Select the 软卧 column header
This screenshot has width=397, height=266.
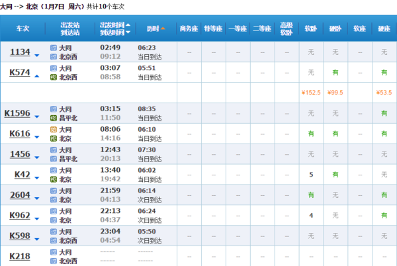click(310, 29)
